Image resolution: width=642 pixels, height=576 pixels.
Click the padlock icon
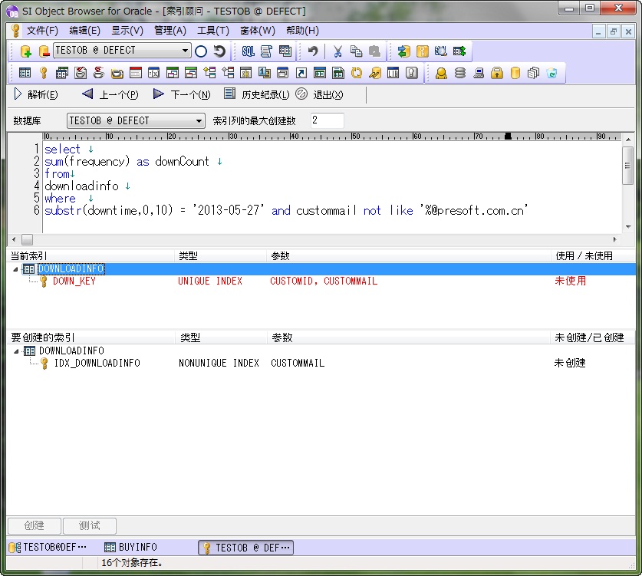click(x=497, y=73)
